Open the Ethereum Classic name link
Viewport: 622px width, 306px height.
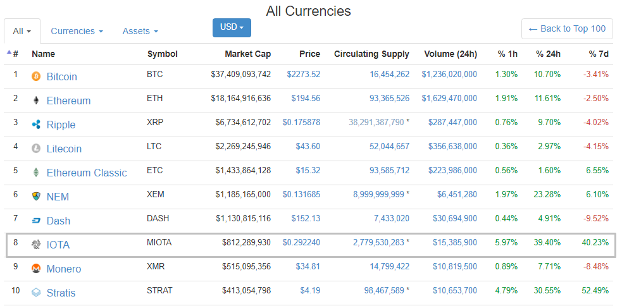point(87,173)
